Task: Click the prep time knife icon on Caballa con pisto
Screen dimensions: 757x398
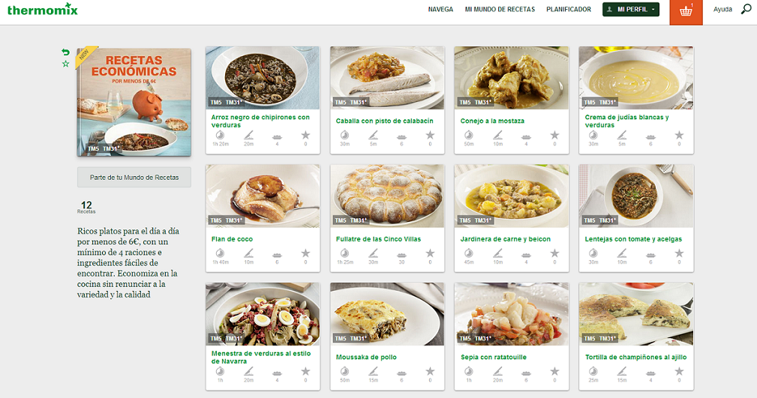Action: (x=374, y=135)
